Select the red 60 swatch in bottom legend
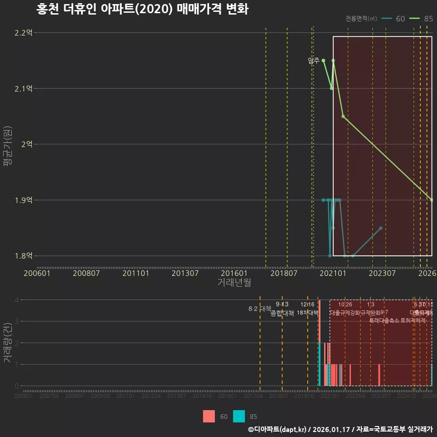Viewport: 437px width, 437px height. (208, 417)
